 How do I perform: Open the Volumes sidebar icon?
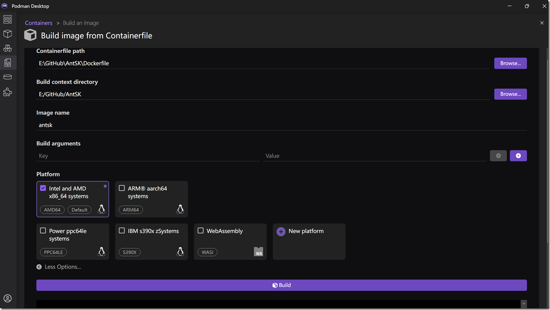coord(8,77)
